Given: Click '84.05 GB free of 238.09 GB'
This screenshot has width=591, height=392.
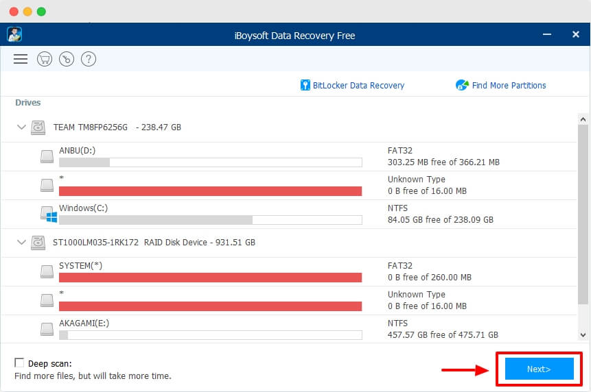Looking at the screenshot, I should pos(440,220).
